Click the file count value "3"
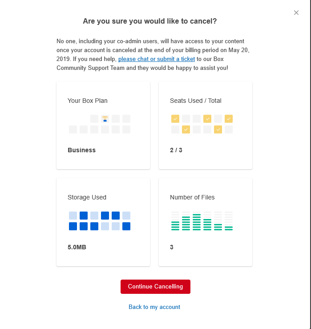The height and width of the screenshot is (329, 311). pos(172,247)
